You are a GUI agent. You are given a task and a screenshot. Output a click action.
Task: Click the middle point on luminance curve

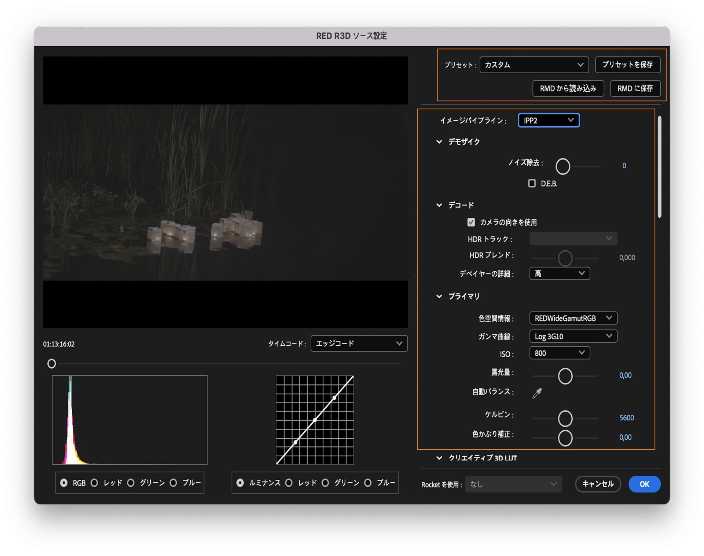(x=315, y=420)
